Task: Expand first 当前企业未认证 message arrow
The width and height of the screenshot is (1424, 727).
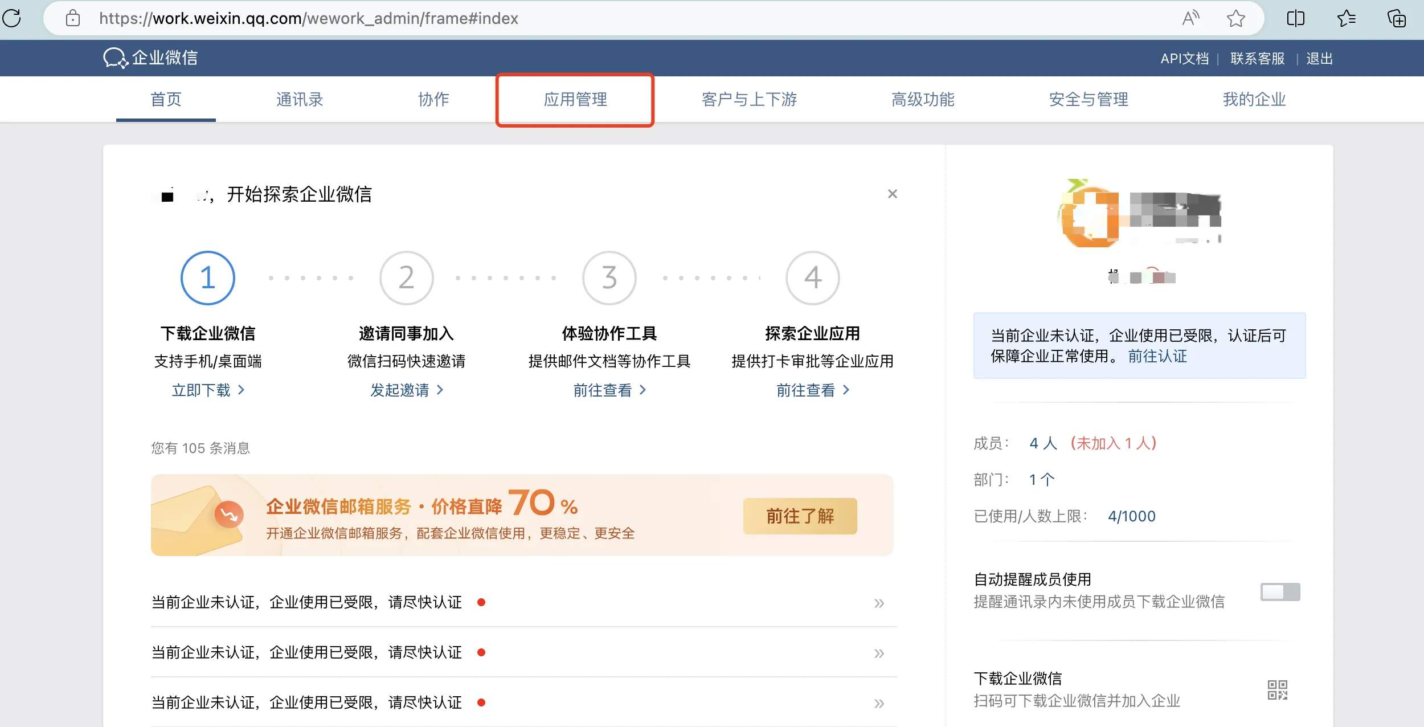Action: click(879, 603)
